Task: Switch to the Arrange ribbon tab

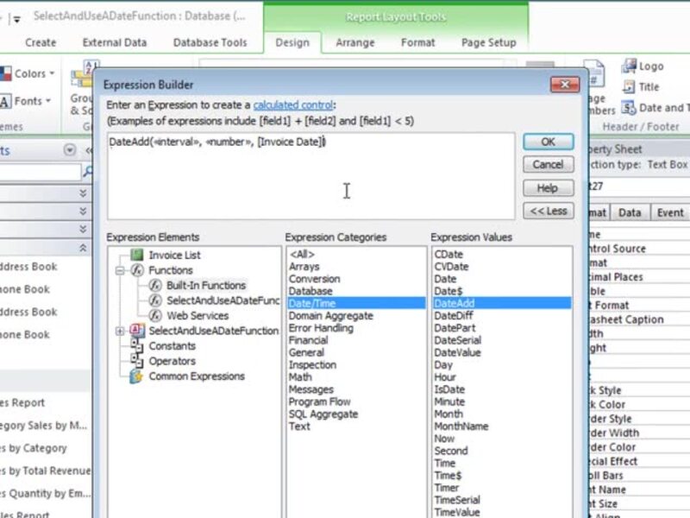Action: (355, 42)
